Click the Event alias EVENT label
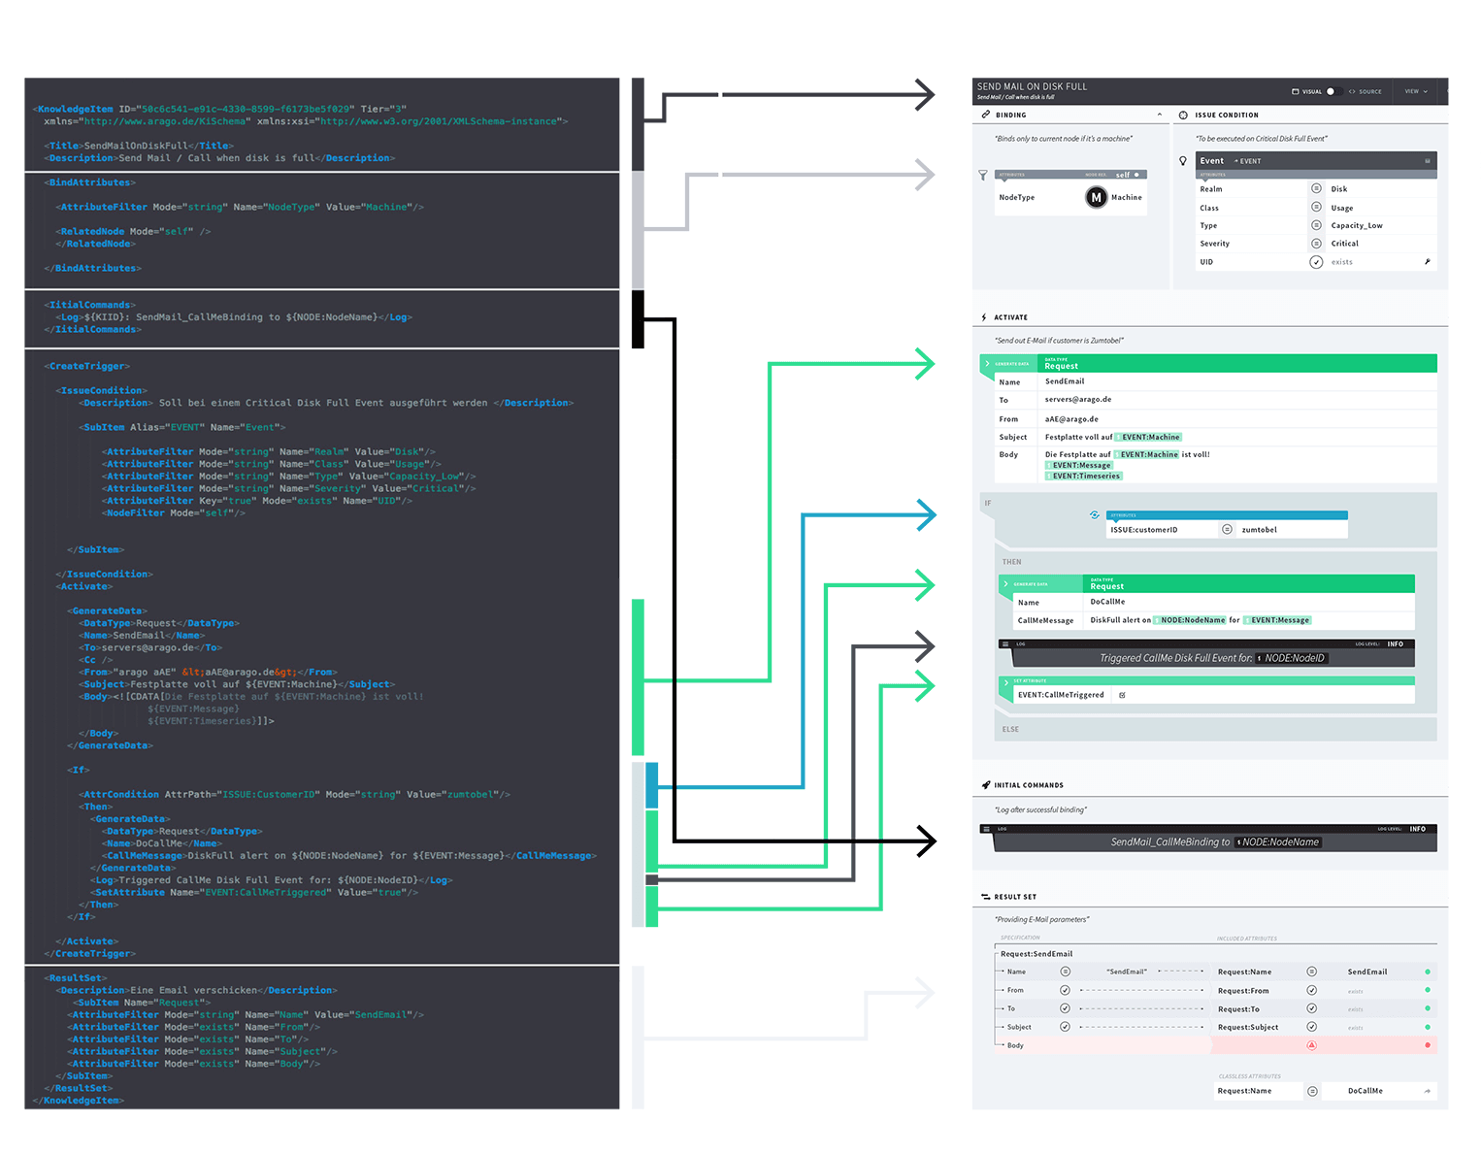Image resolution: width=1481 pixels, height=1154 pixels. pyautogui.click(x=1249, y=161)
